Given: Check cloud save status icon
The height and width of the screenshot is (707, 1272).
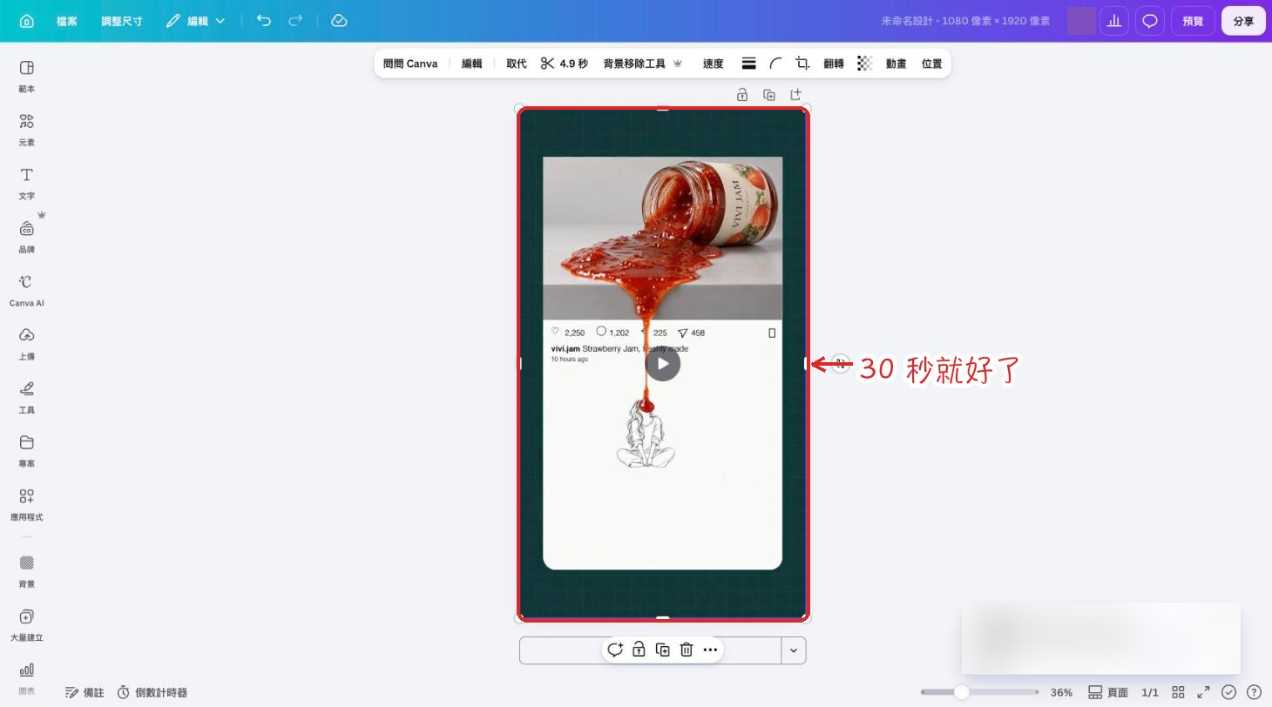Looking at the screenshot, I should click(340, 21).
